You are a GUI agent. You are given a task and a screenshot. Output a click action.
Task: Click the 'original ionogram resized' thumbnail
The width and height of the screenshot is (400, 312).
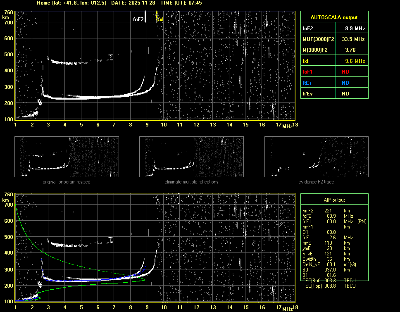67,157
